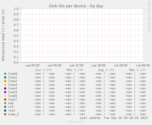Click the loop4 dark purple swatch
Viewport: 152px width, 125px height.
click(5, 88)
